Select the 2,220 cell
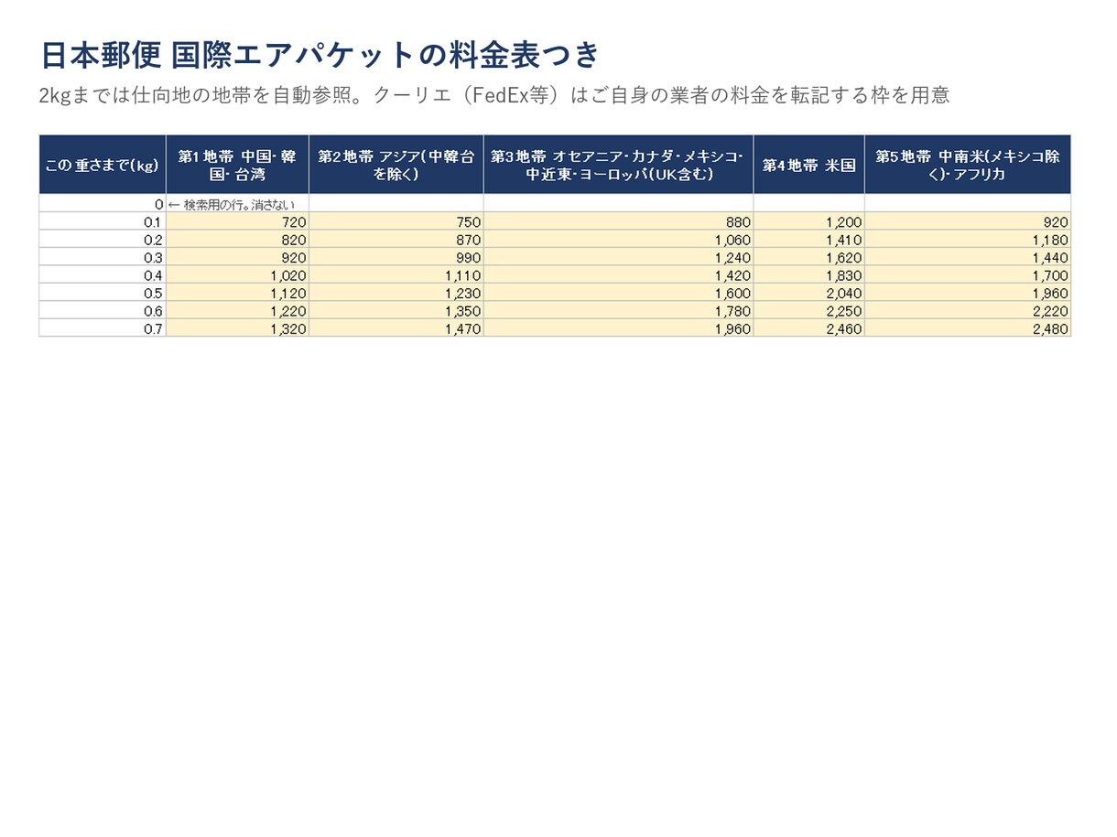 coord(968,311)
